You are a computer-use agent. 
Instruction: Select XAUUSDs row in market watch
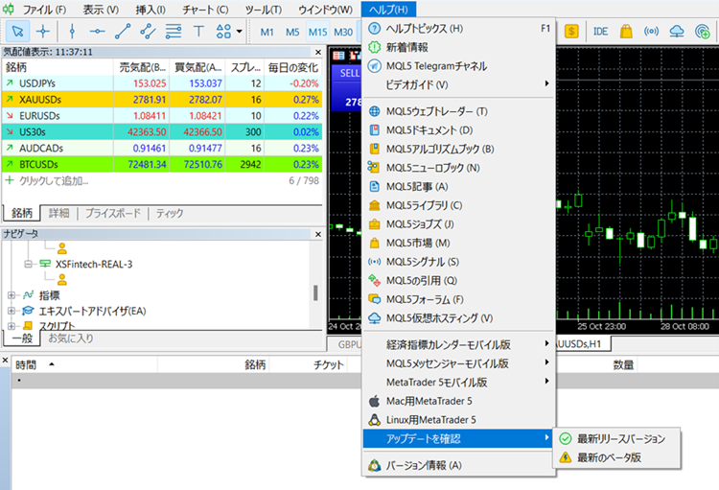pyautogui.click(x=162, y=100)
